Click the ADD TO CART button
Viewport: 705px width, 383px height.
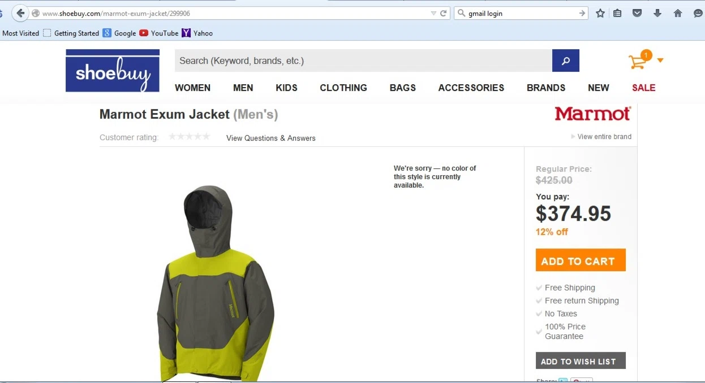pyautogui.click(x=581, y=260)
